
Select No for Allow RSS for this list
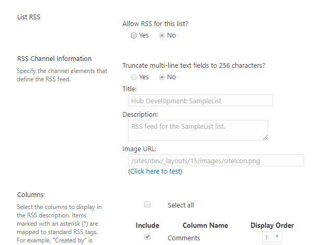pos(162,35)
